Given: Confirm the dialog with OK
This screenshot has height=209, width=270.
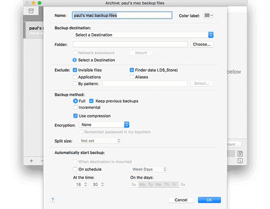Looking at the screenshot, I should 209,200.
